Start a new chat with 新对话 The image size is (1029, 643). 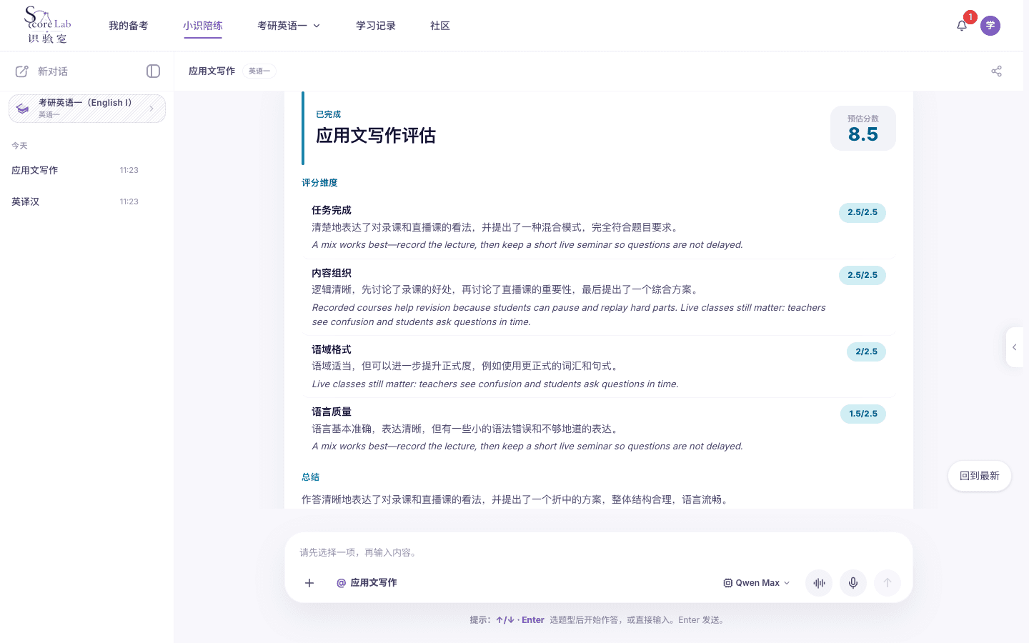tap(42, 71)
